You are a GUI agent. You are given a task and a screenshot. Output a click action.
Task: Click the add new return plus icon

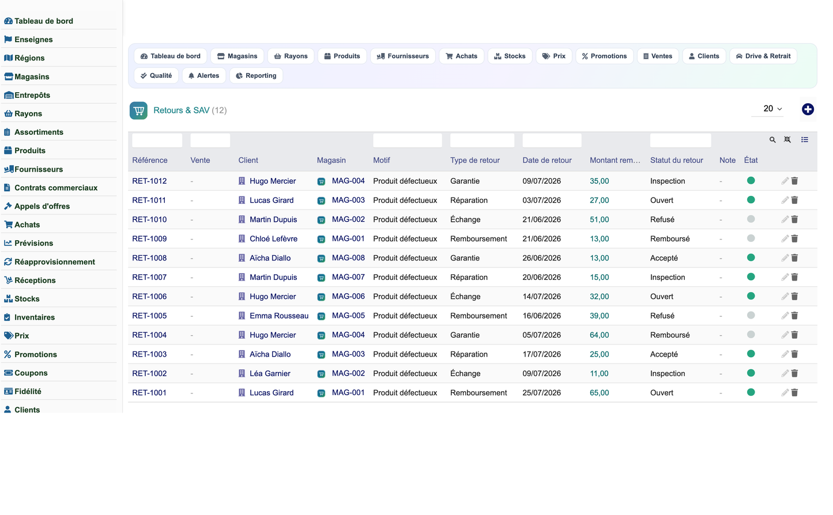pos(808,109)
